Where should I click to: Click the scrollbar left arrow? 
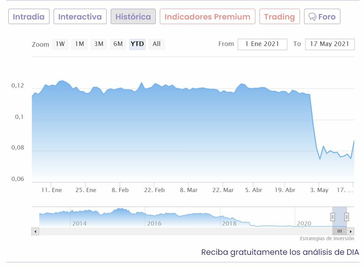(x=35, y=231)
